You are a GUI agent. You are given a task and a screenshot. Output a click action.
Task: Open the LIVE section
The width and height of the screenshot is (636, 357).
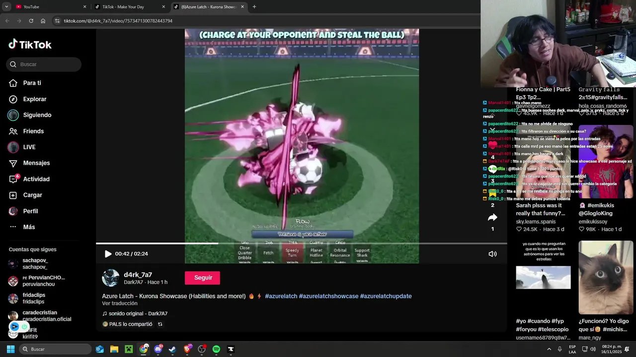29,147
